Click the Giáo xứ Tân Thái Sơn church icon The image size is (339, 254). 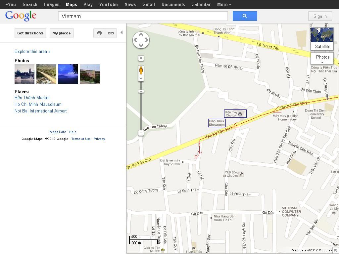tap(163, 249)
